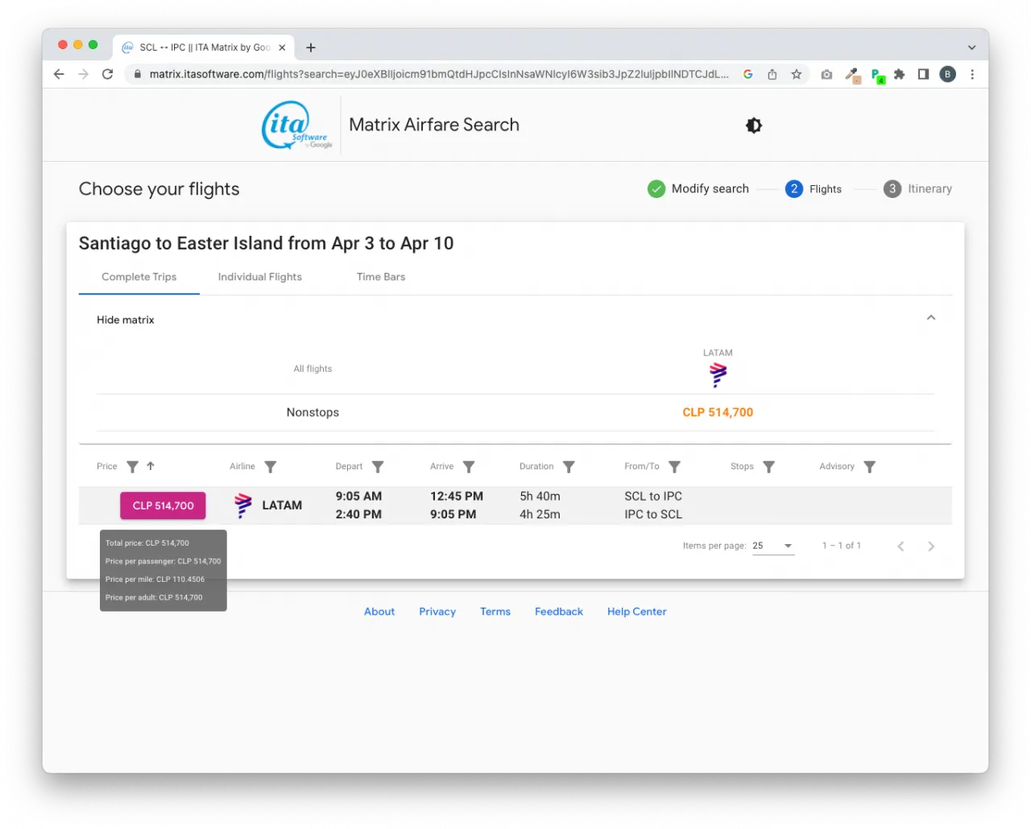Click All flights matrix header
This screenshot has height=829, width=1031.
pos(313,369)
